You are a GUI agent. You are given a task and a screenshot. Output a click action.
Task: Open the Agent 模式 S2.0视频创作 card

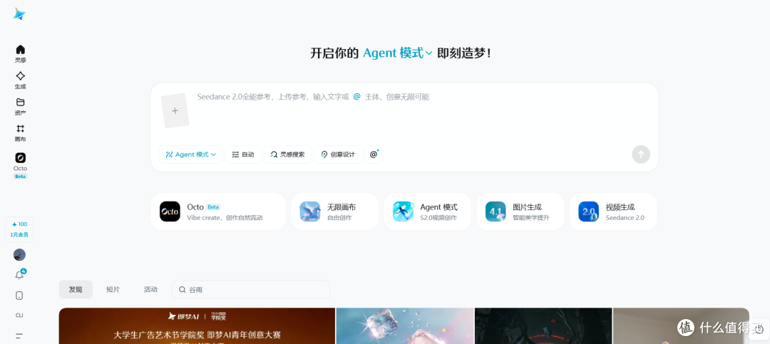428,212
